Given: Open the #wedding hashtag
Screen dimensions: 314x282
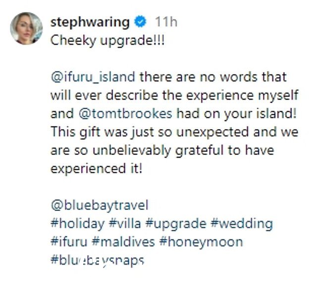Looking at the screenshot, I should pos(242,224).
